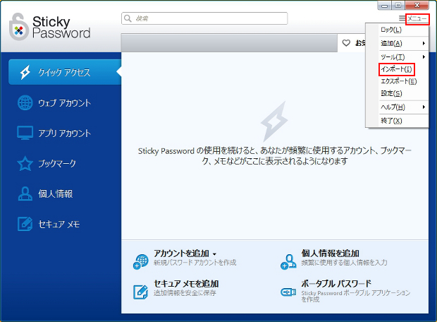Image resolution: width=437 pixels, height=322 pixels.
Task: Click the 追加情報を安全に保存 subtitle
Action: 185,293
